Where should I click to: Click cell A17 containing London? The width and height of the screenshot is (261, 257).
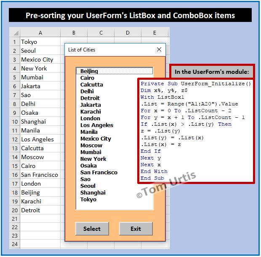pos(40,184)
